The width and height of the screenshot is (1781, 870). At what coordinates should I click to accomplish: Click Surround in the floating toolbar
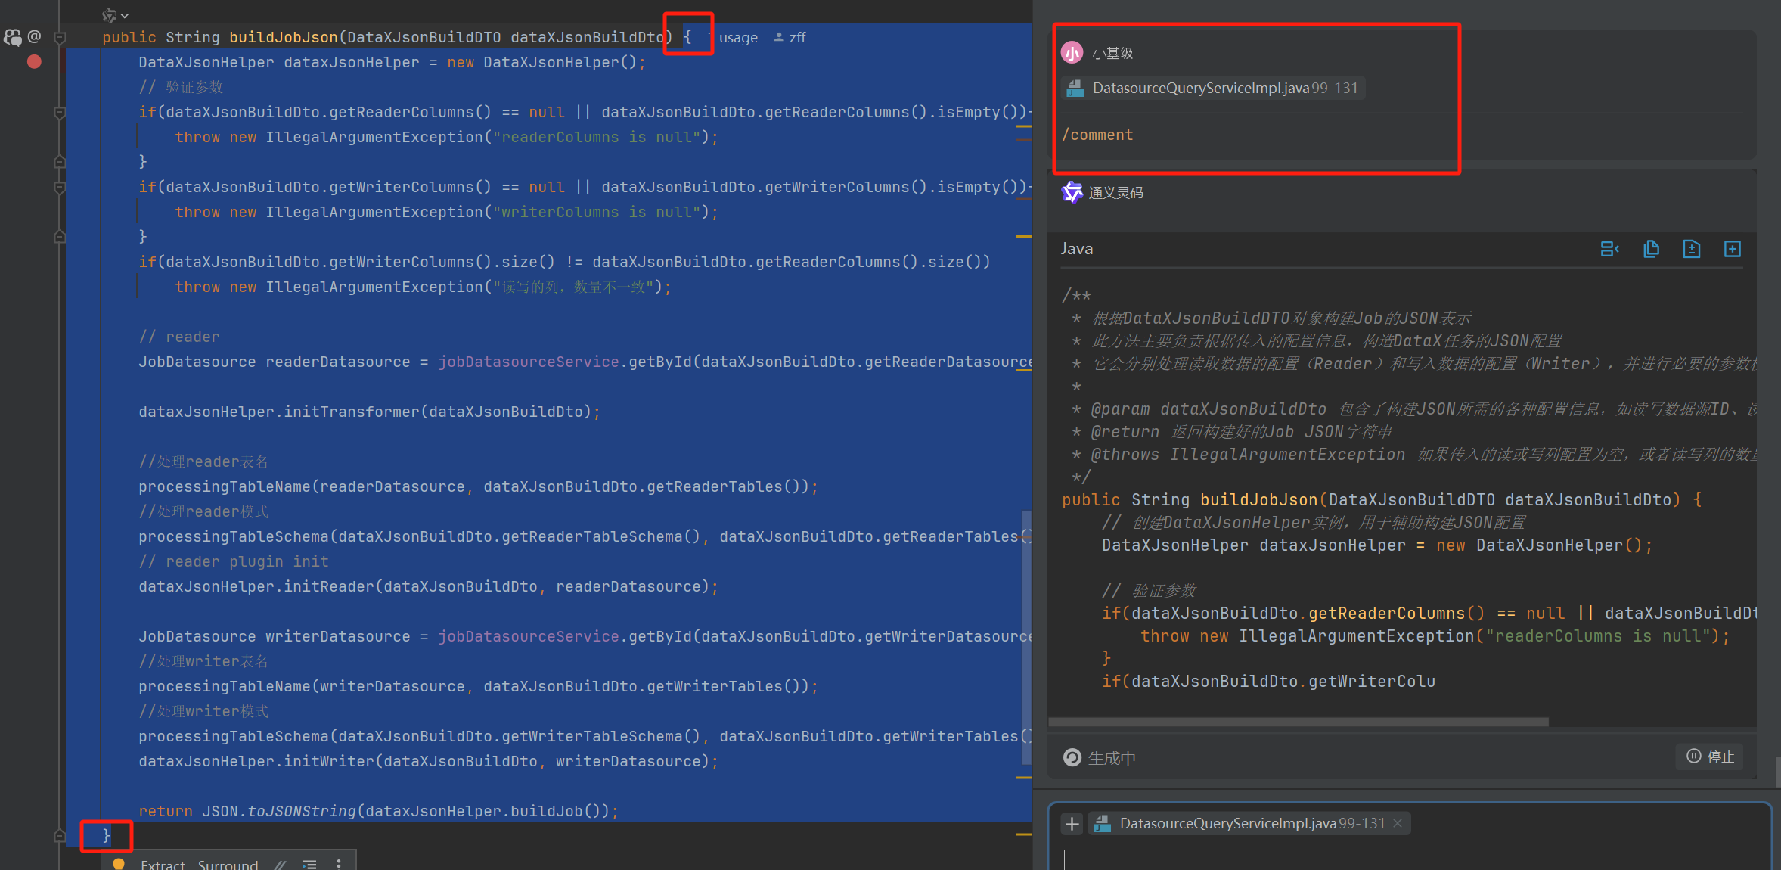pos(228,865)
